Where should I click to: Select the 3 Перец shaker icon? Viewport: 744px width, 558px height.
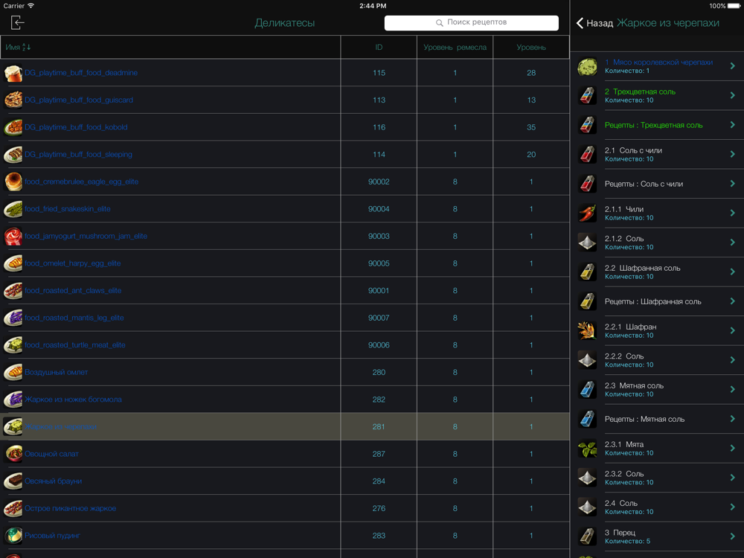point(588,536)
